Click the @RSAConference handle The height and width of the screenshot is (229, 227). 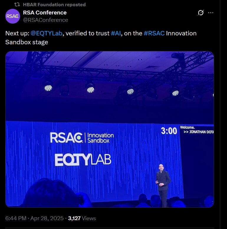pos(45,20)
